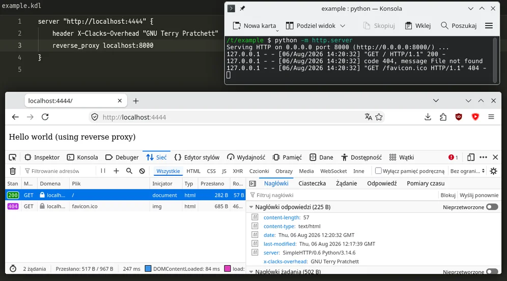Pause network recording
507x281 pixels.
pos(103,171)
